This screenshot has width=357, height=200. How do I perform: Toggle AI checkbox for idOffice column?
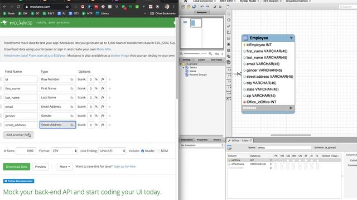pyautogui.click(x=312, y=161)
